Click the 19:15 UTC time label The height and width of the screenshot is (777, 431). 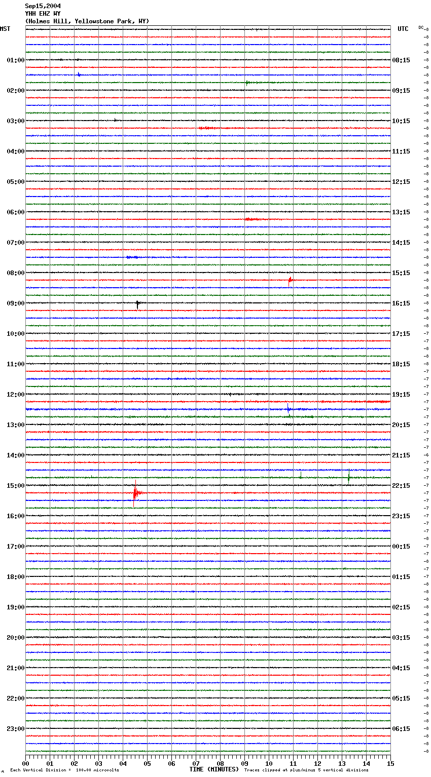(401, 395)
